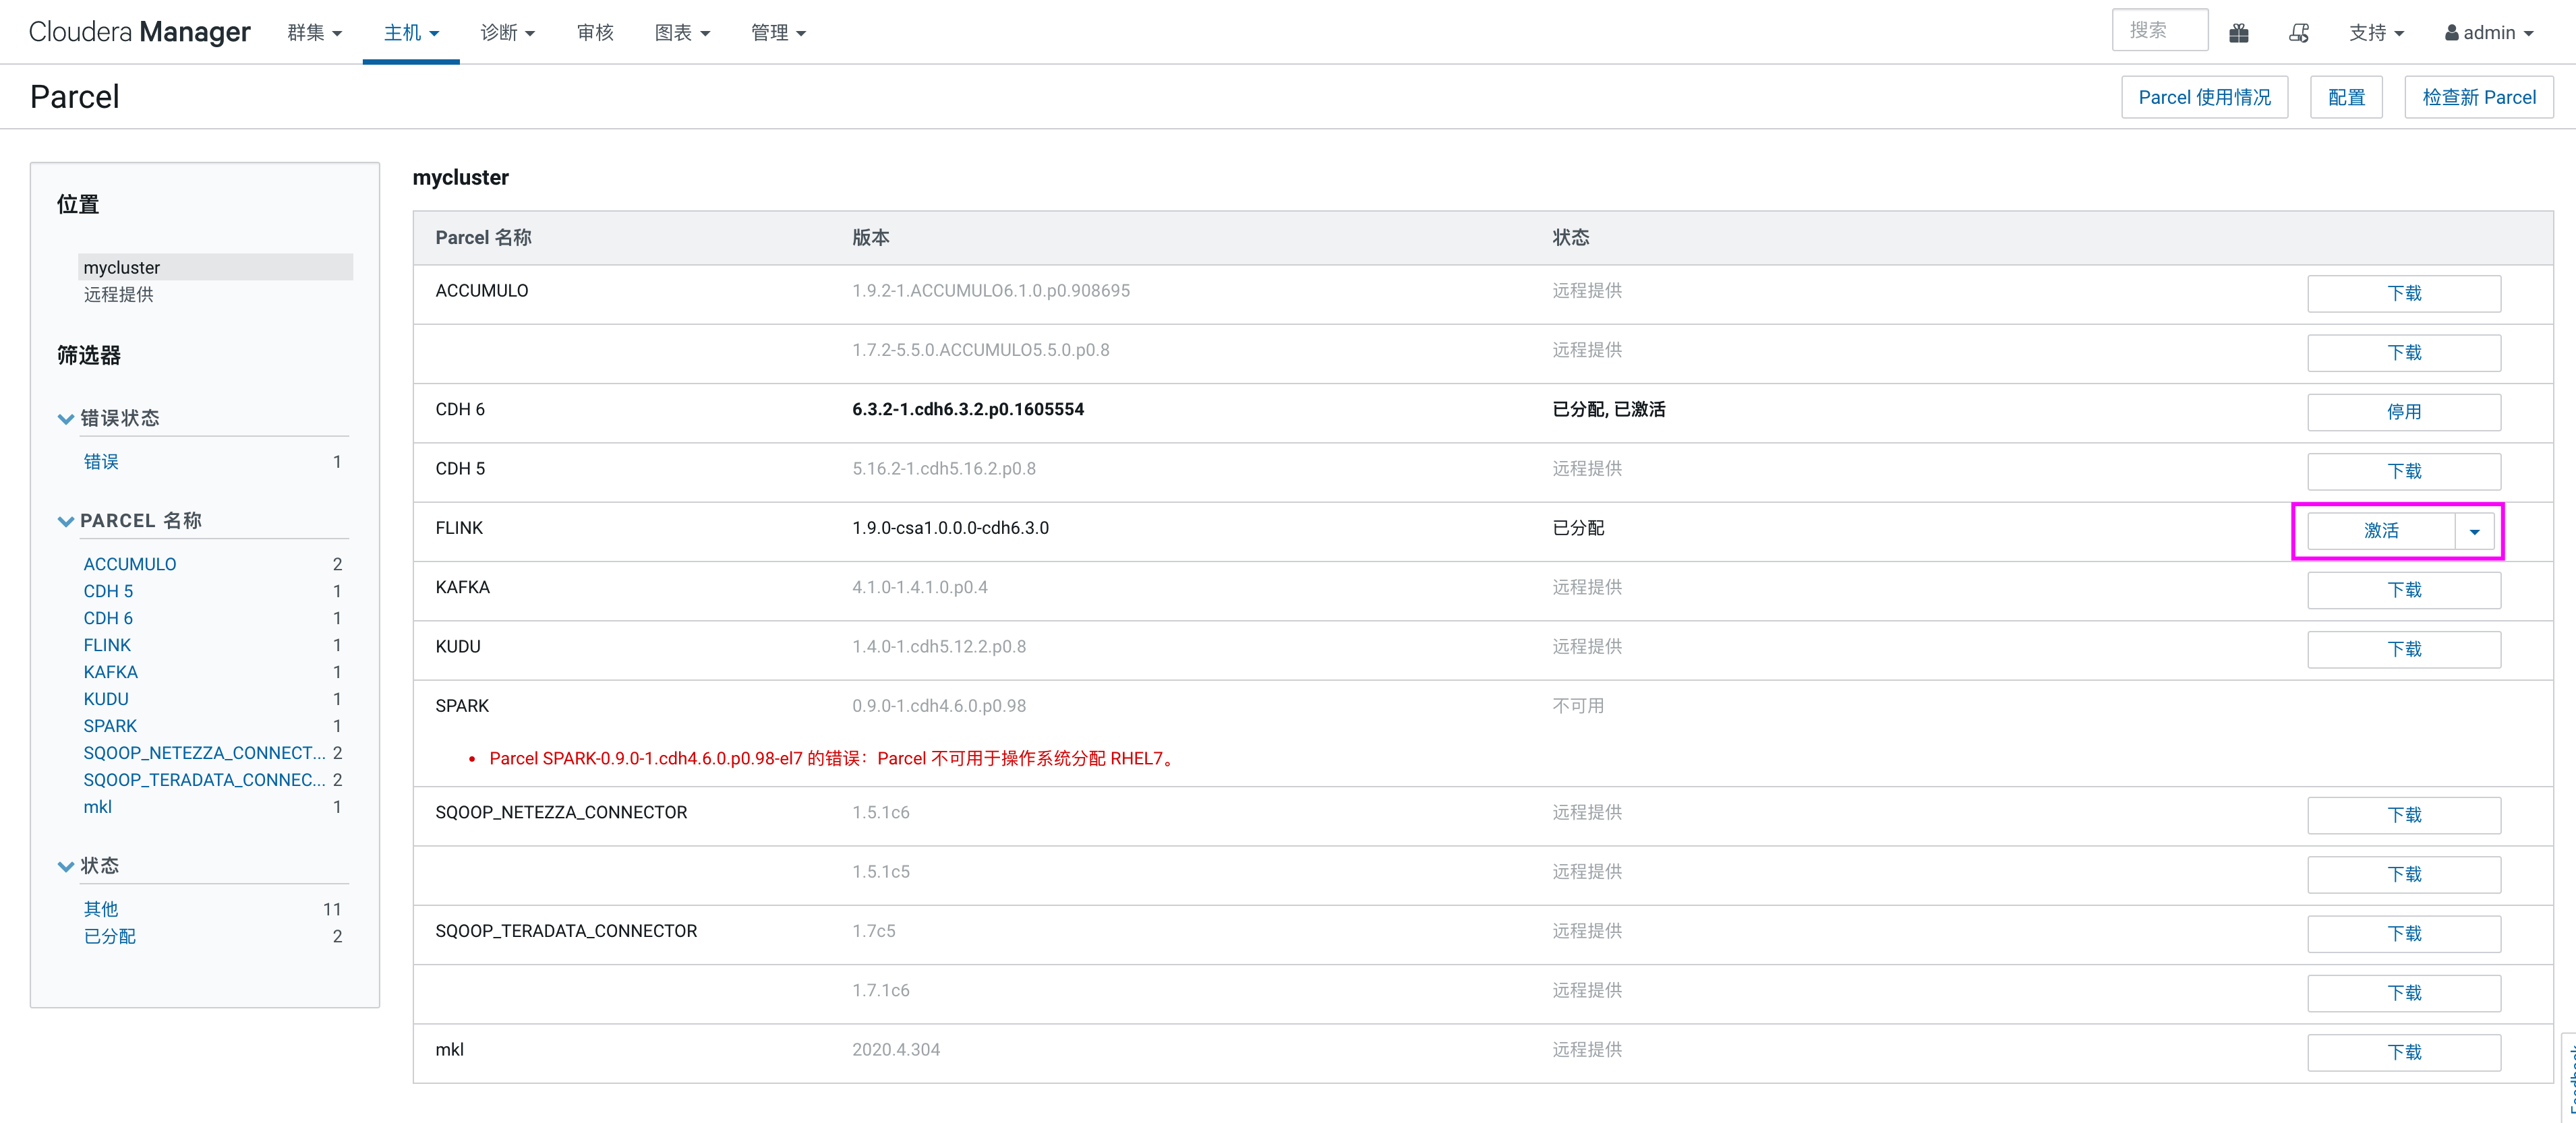
Task: Click the gift box icon in header
Action: click(2238, 33)
